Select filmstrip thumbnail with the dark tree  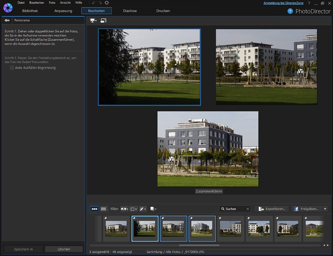point(145,229)
